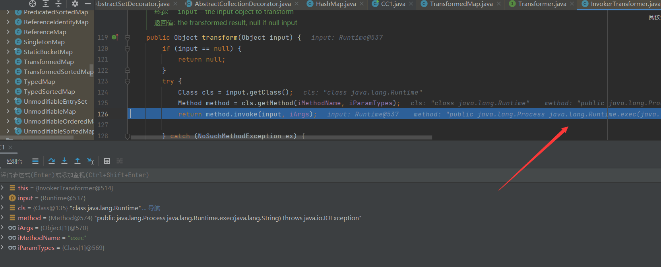Screen dimensions: 661x267
Task: Expand the TransformedMap tree node
Action: coord(8,62)
